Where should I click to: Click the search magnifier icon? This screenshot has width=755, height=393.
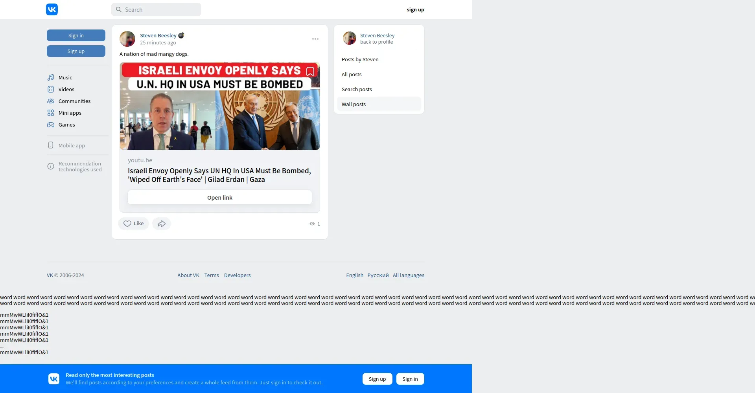[119, 9]
